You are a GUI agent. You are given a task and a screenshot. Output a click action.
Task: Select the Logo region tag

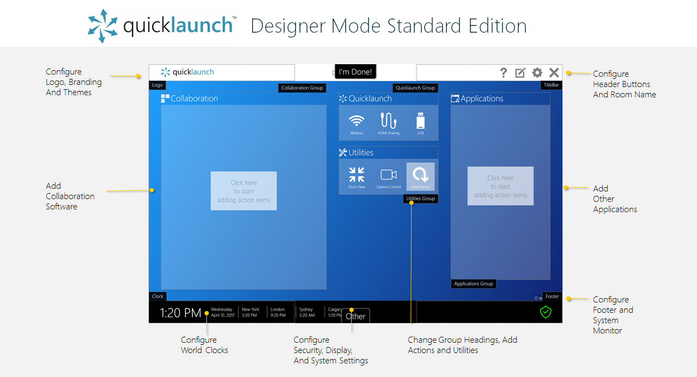pos(157,85)
